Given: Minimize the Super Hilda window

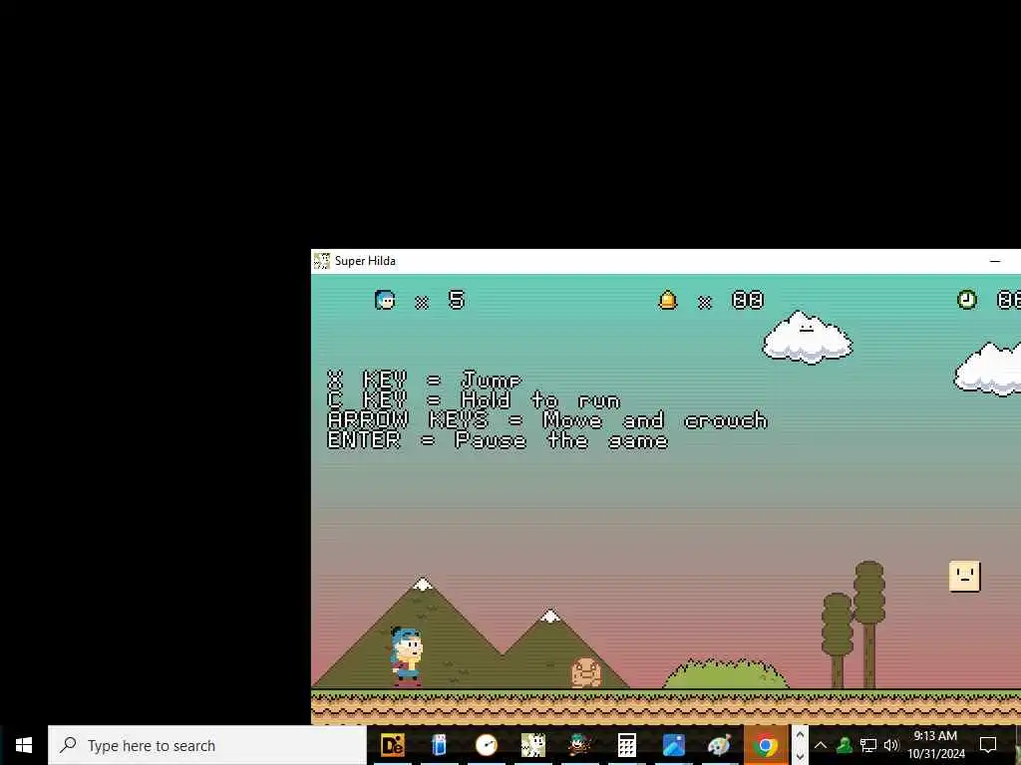Looking at the screenshot, I should (995, 261).
